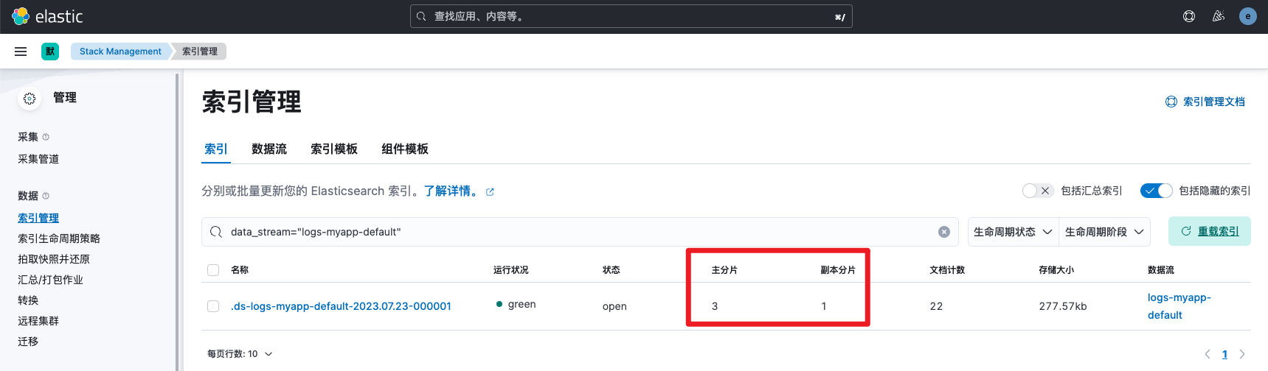
Task: Open the newsfeed celebration icon
Action: coord(1219,16)
